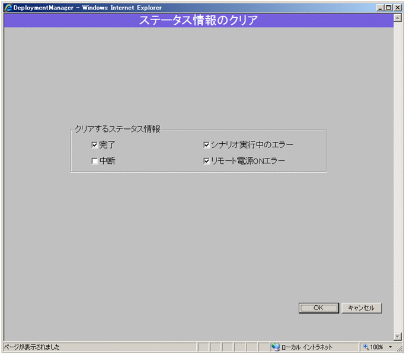The width and height of the screenshot is (406, 355).
Task: Click the scrollbar up arrow
Action: (398, 18)
